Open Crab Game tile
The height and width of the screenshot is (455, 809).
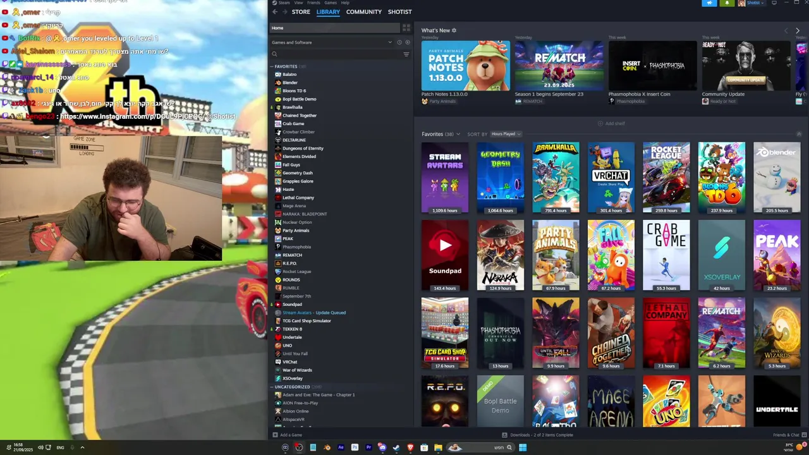666,255
